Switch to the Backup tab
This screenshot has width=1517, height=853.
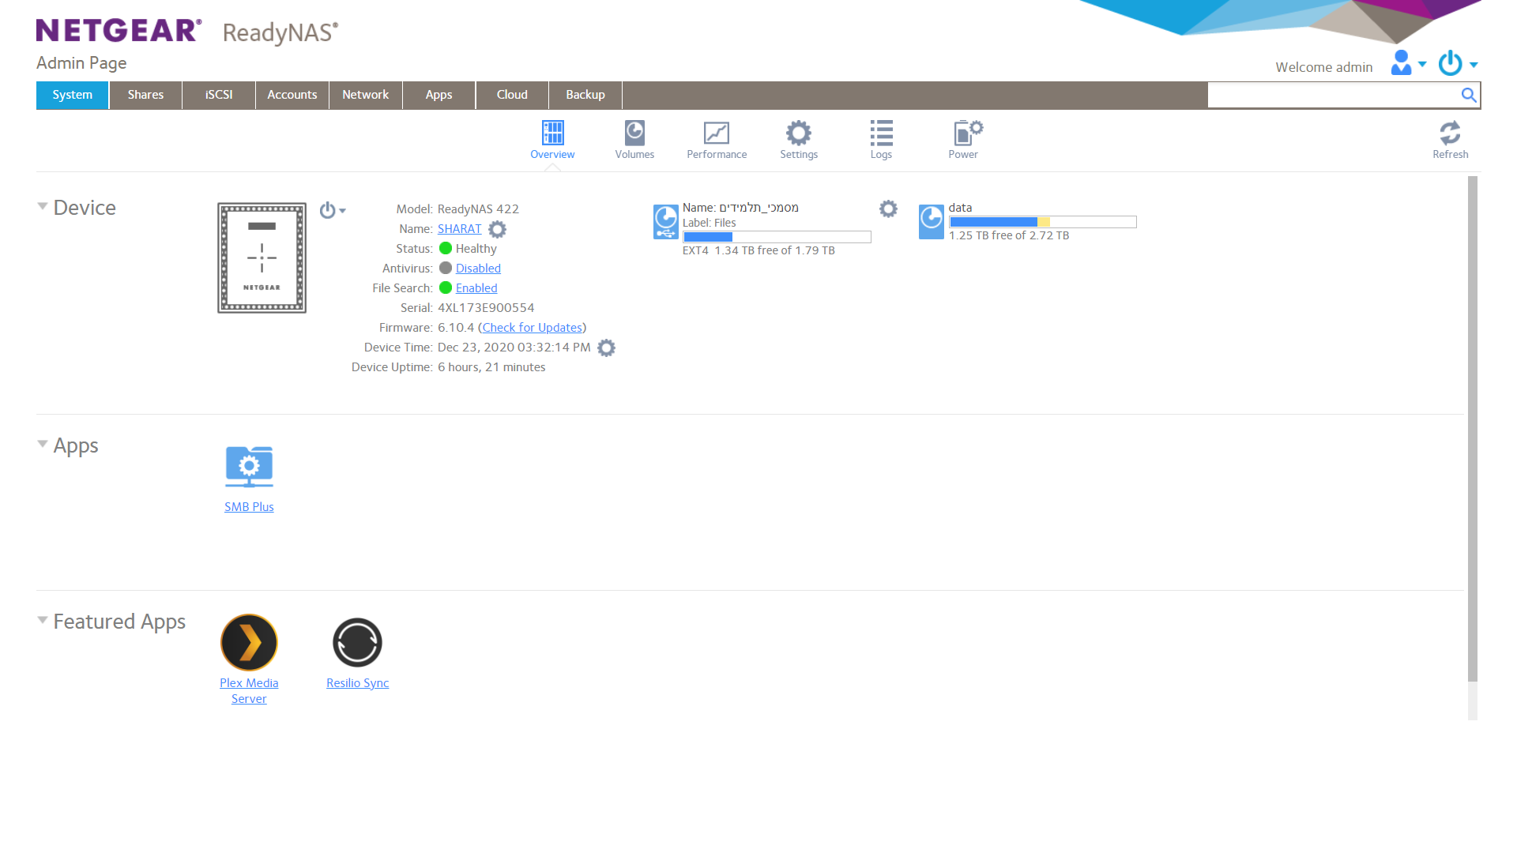(585, 95)
